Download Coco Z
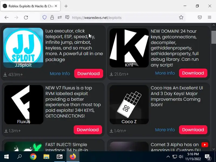216x162 pixels. pos(193,130)
